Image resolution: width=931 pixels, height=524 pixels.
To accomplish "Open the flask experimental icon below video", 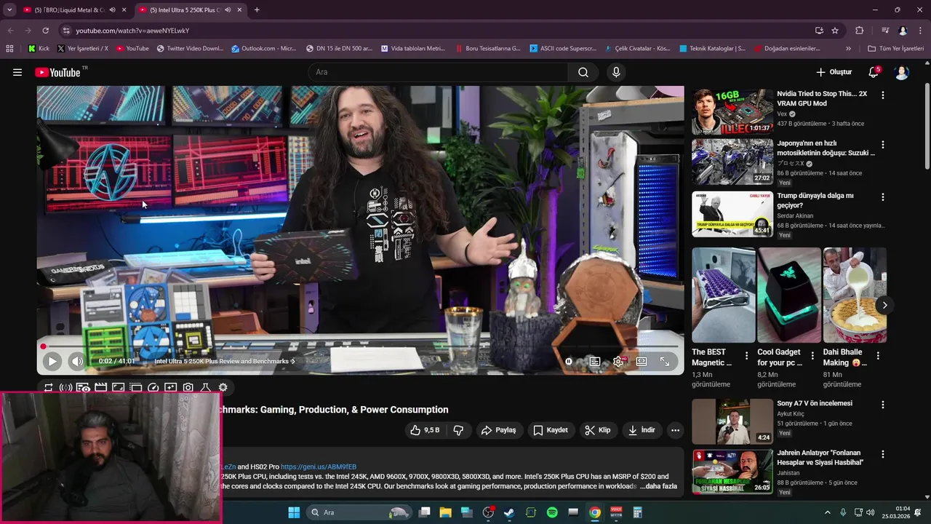I will pyautogui.click(x=205, y=388).
